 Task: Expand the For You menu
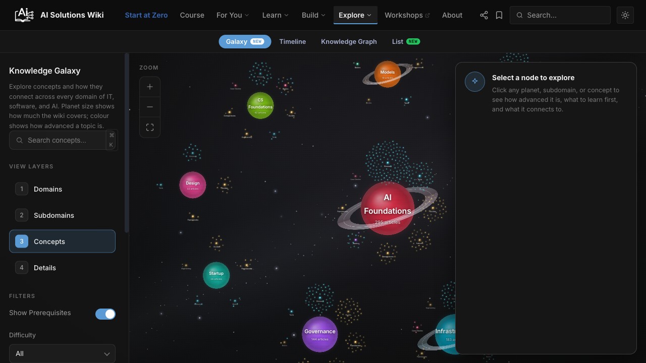[x=233, y=15]
